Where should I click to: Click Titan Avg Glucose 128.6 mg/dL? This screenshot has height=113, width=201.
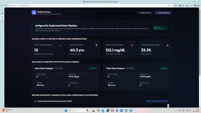pos(145,77)
